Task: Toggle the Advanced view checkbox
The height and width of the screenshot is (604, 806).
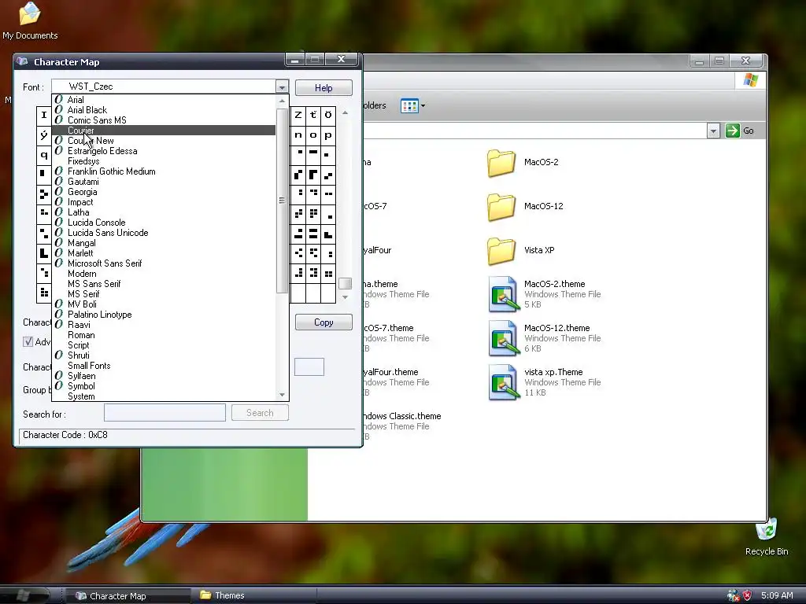Action: tap(28, 341)
